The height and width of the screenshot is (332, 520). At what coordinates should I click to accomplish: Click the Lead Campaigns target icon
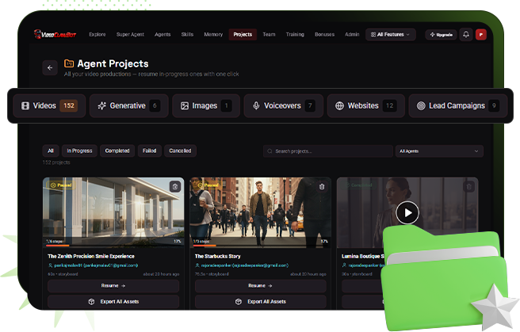click(421, 105)
